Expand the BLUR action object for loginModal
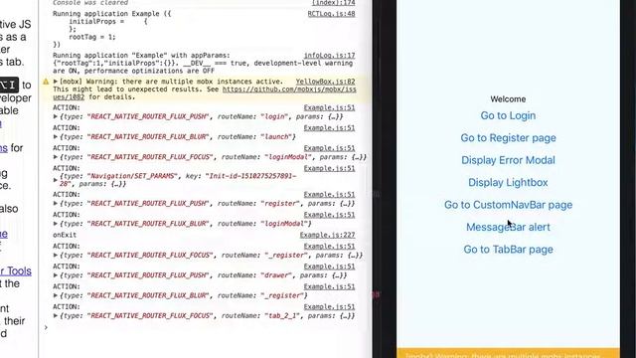636x358 pixels. pyautogui.click(x=56, y=224)
